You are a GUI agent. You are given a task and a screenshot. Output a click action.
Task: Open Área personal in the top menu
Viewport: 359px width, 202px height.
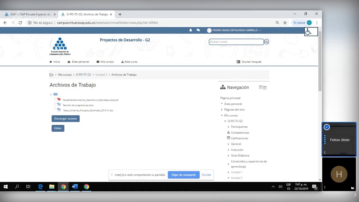(x=78, y=62)
